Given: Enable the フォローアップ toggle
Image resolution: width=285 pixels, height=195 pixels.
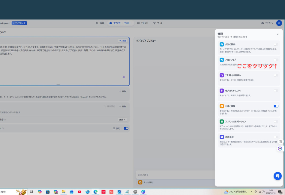Looking at the screenshot, I should 276,60.
